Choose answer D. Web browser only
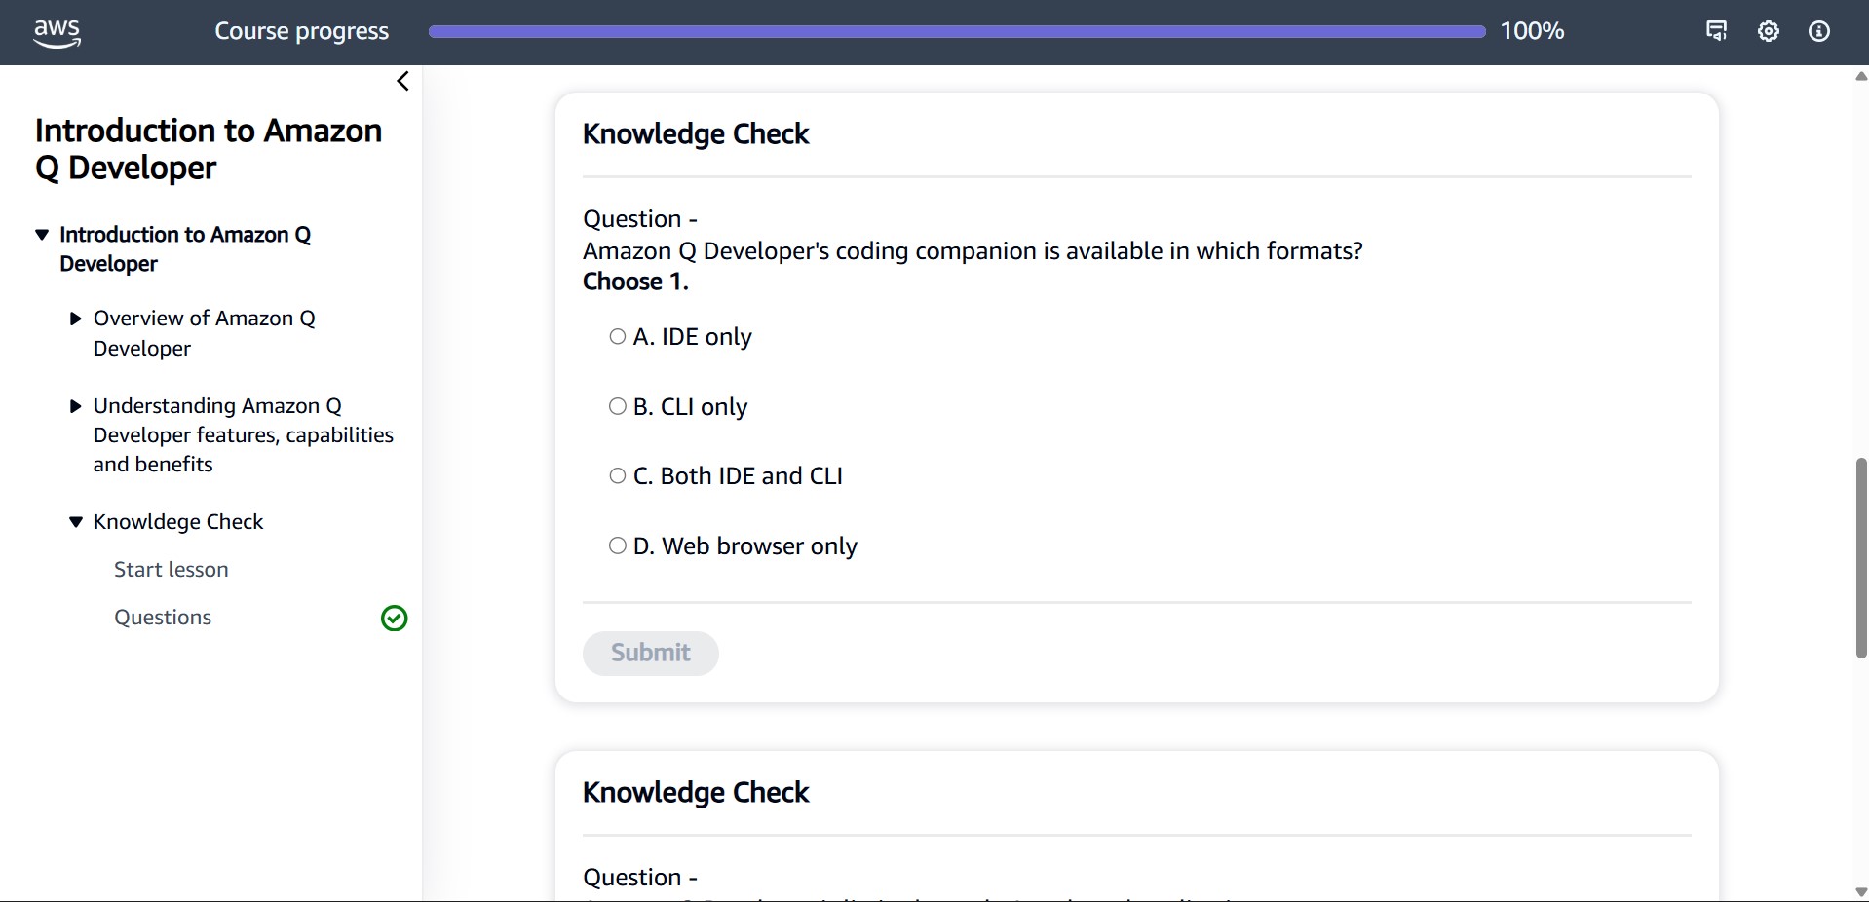 (618, 545)
